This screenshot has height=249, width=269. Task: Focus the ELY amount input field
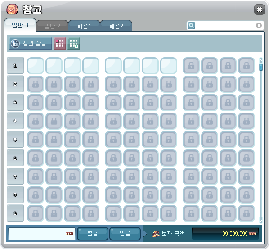click(42, 234)
